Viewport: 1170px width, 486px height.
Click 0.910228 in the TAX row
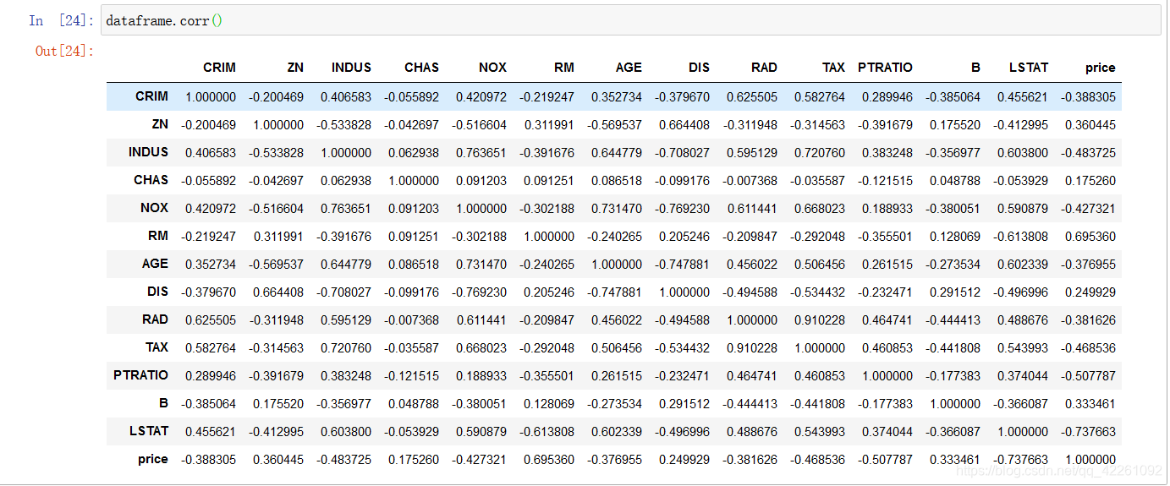(x=752, y=348)
